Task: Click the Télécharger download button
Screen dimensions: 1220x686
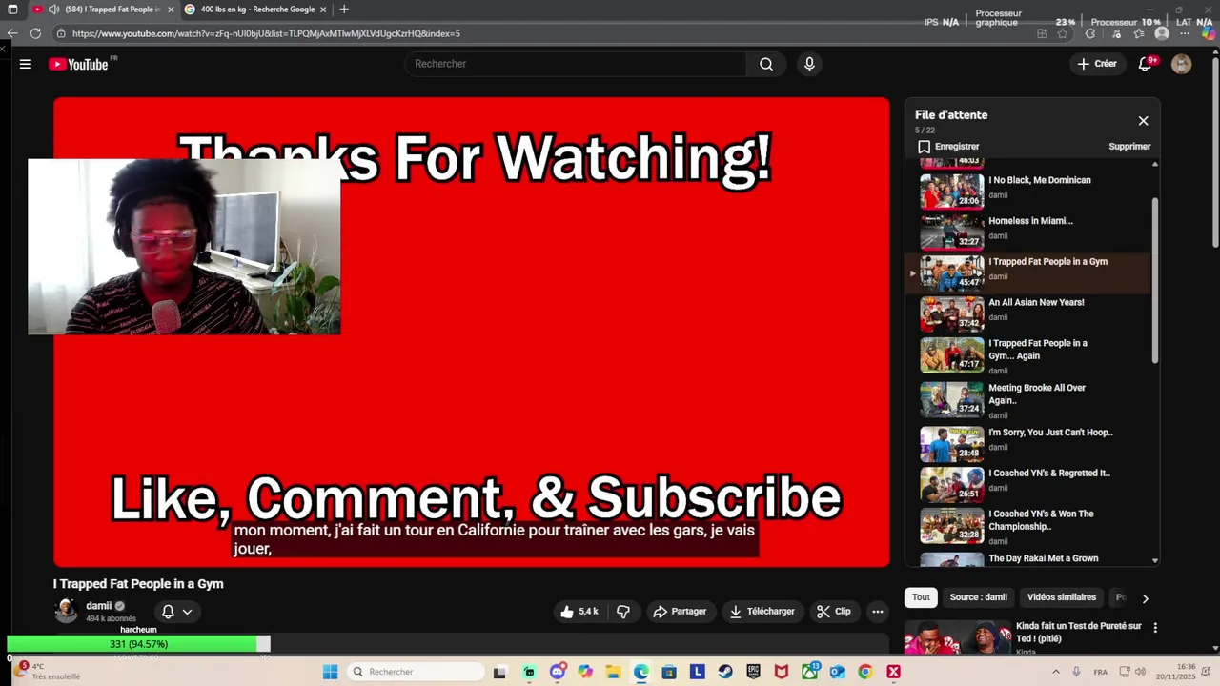Action: [762, 612]
